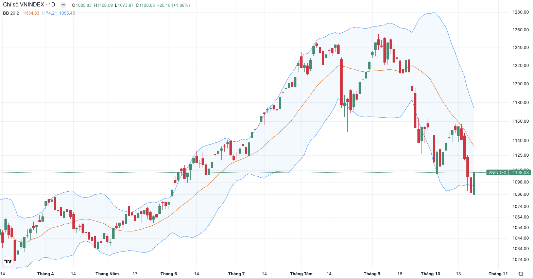This screenshot has width=533, height=279.
Task: Click the 1074.00 price axis label
Action: pyautogui.click(x=520, y=206)
